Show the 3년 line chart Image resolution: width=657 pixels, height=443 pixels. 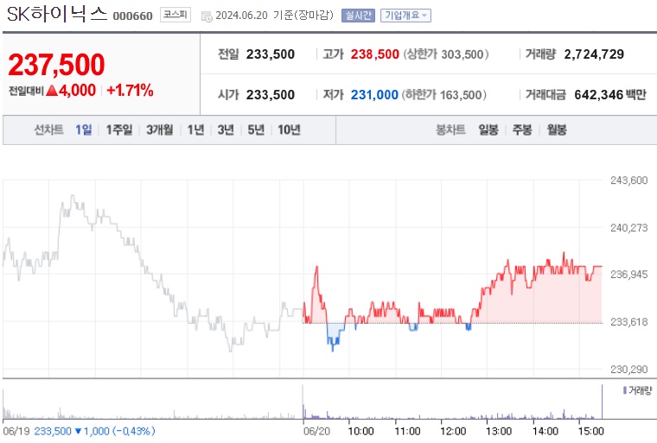[x=226, y=130]
